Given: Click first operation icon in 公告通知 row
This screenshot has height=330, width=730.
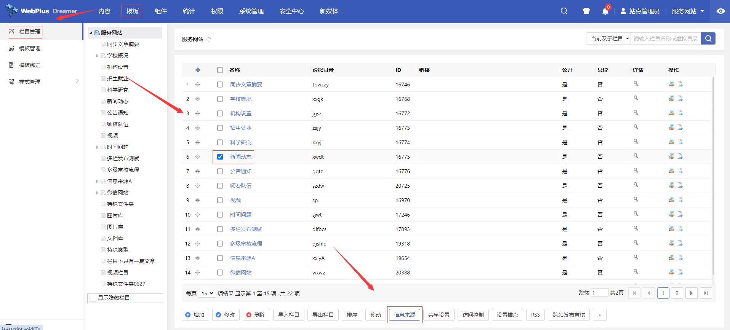Looking at the screenshot, I should click(671, 171).
